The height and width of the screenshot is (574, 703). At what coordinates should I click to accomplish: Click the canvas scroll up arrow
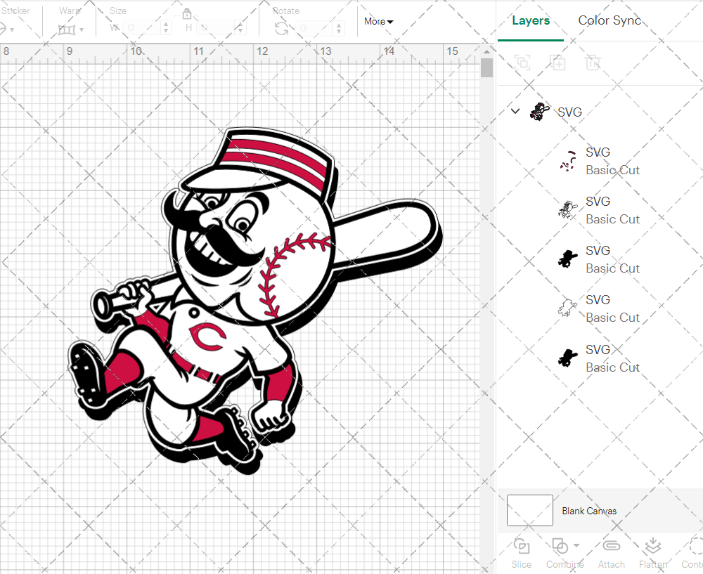[486, 51]
